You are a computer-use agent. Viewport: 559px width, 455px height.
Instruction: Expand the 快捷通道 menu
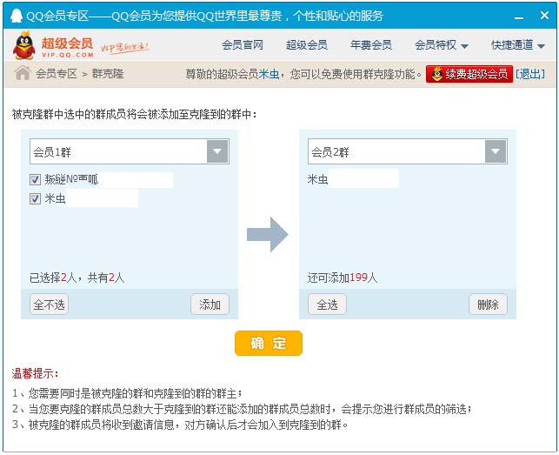coord(518,45)
